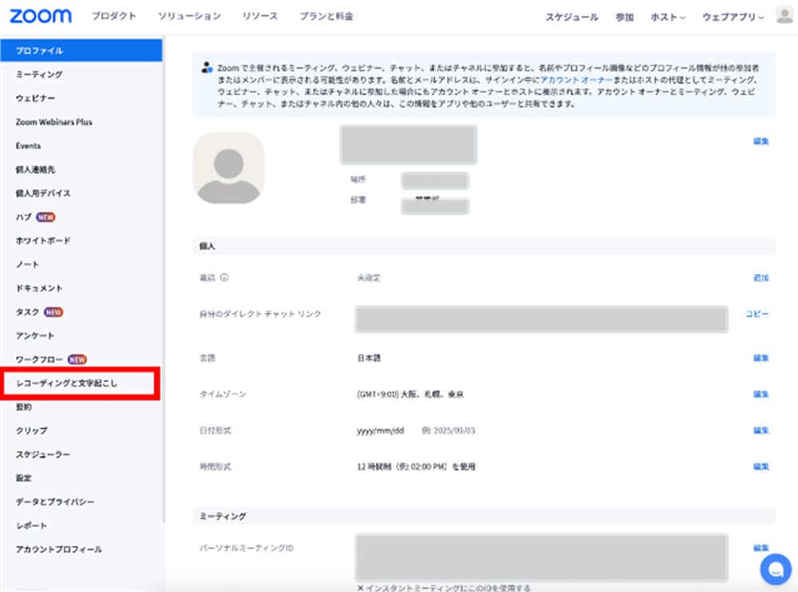Click the スケジュール link in header

tap(571, 17)
